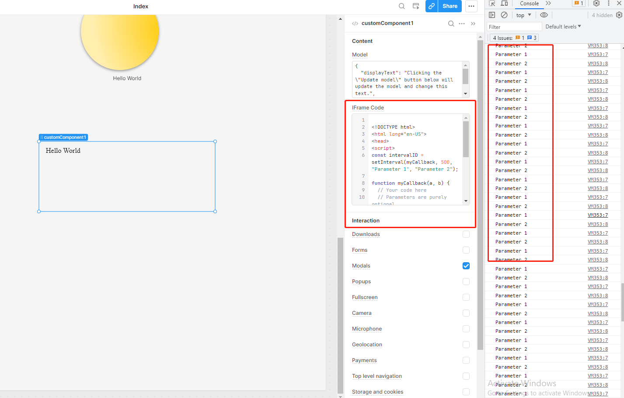Enable the Forms checkbox
624x398 pixels.
pyautogui.click(x=466, y=250)
